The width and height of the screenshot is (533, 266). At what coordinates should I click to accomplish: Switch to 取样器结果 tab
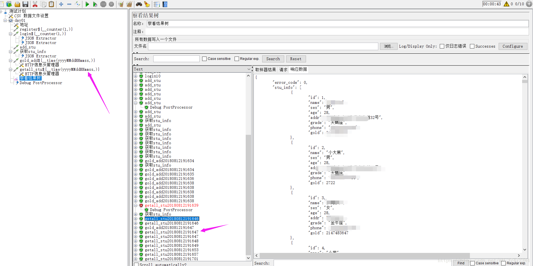[266, 70]
